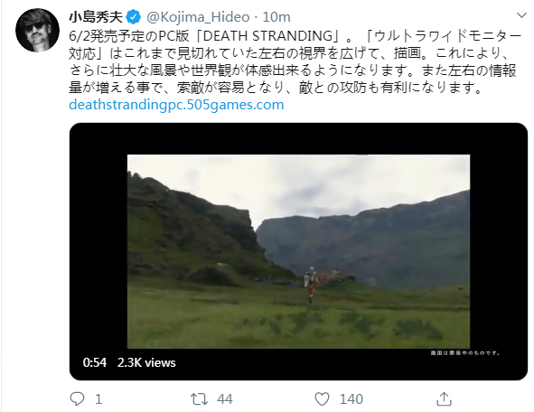Click the Japanese tweet body text

click(x=295, y=61)
